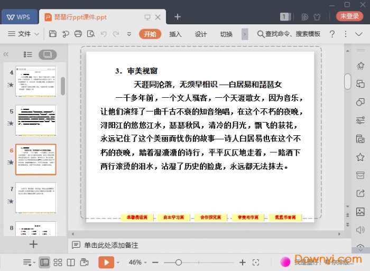
Task: Select the 切换 ribbon tab
Action: (226, 34)
